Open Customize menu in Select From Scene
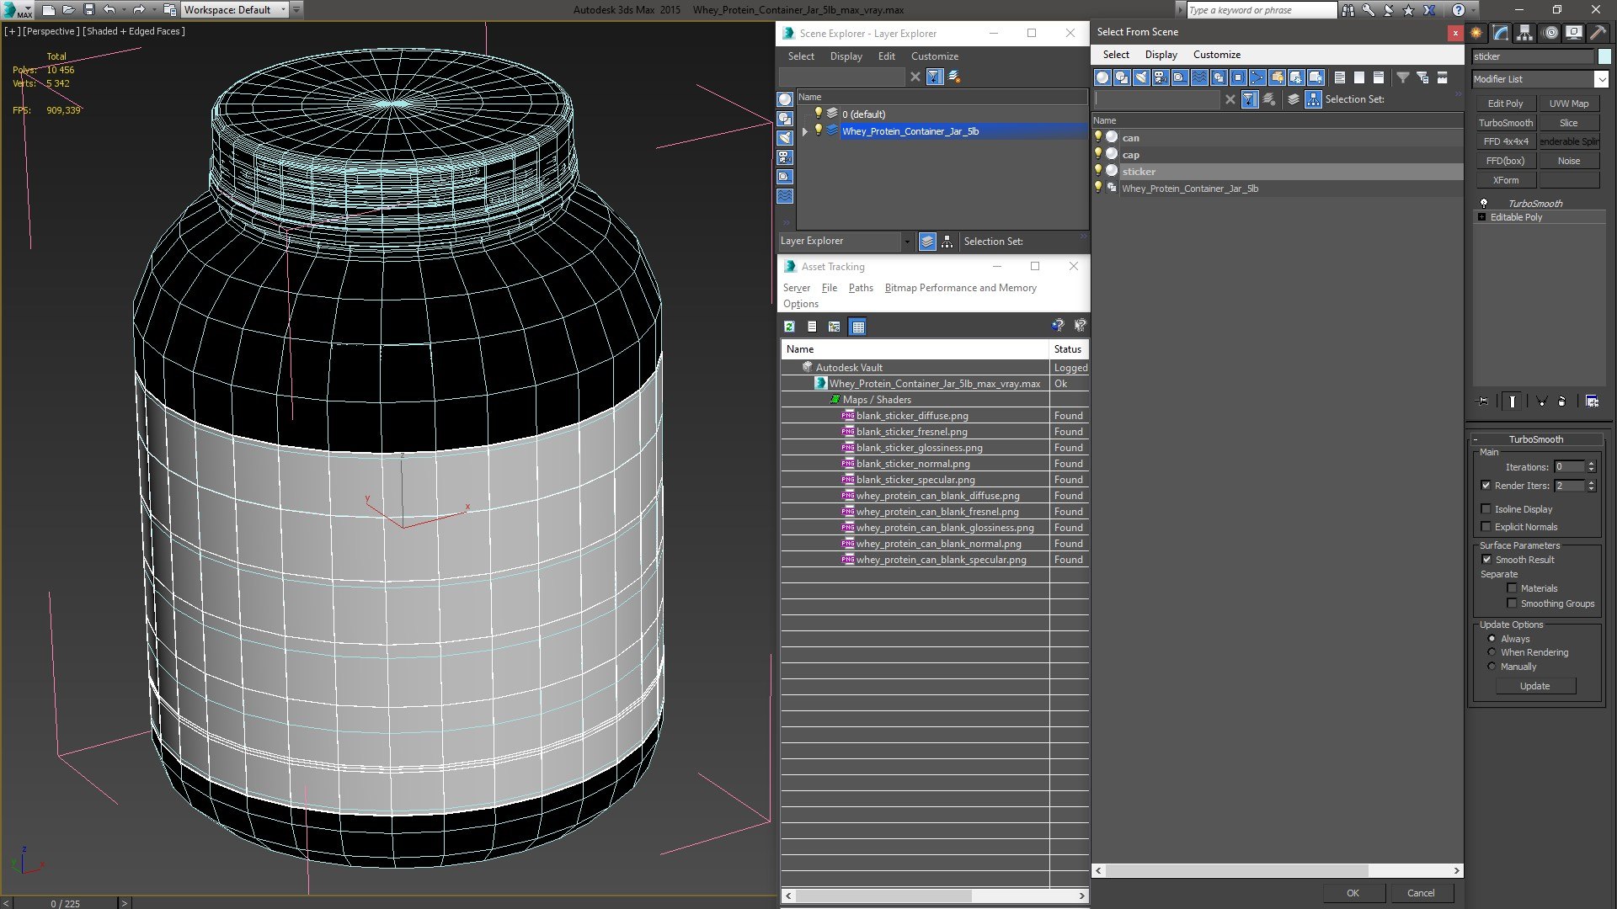Screen dimensions: 1617x909 (x=1216, y=55)
